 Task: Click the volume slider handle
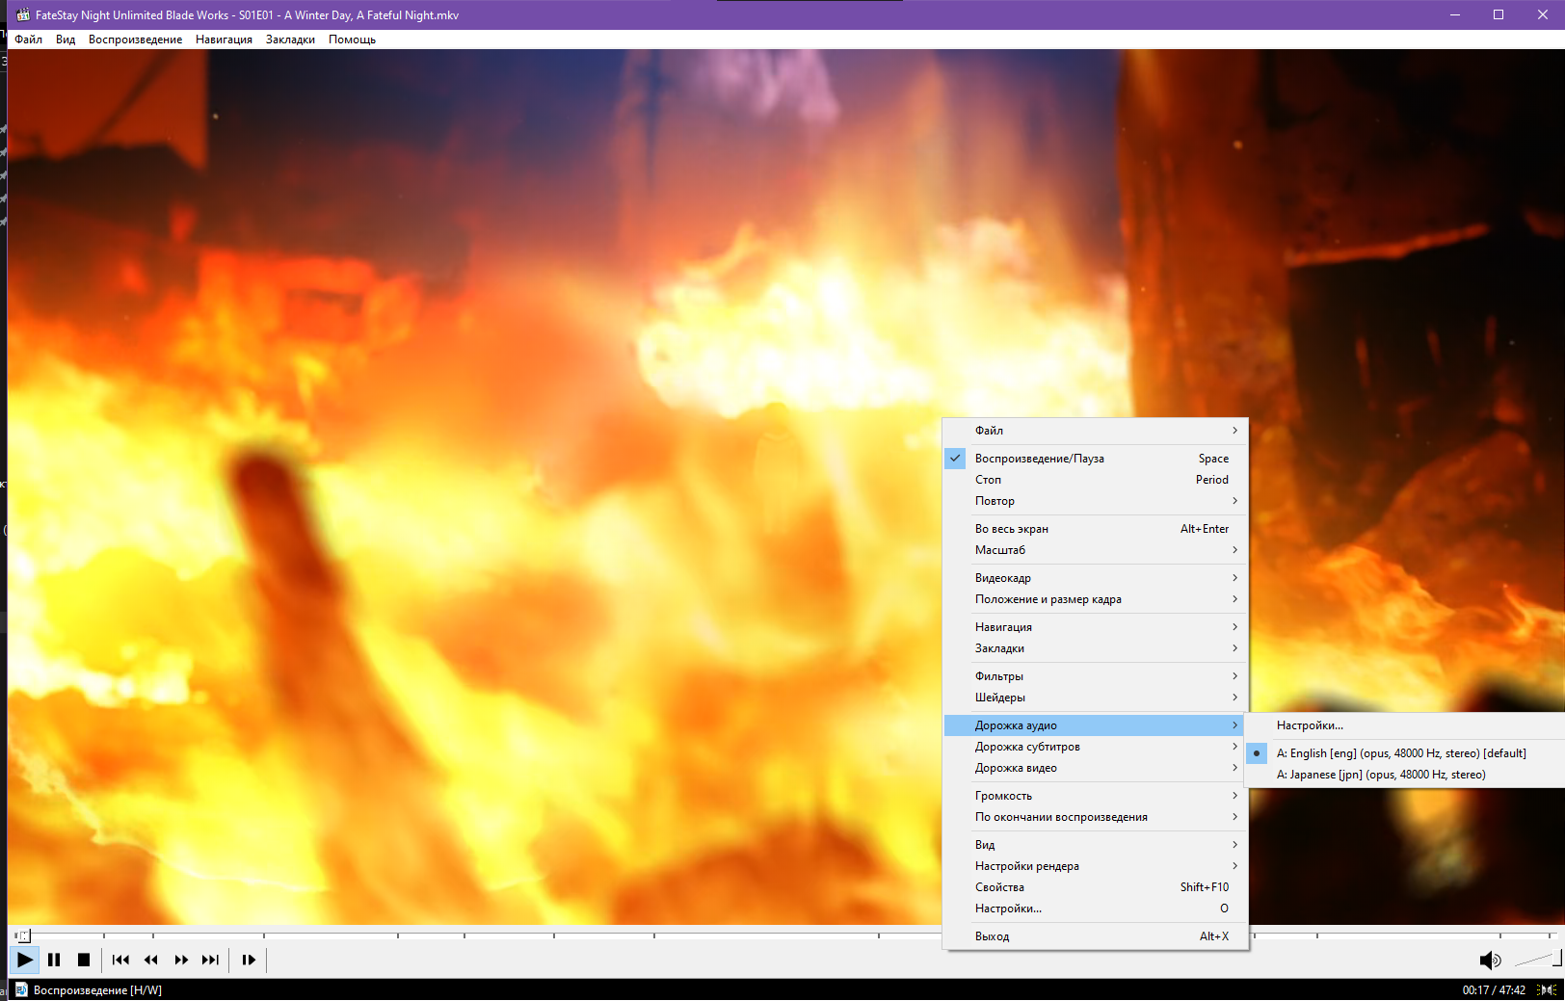click(x=1555, y=959)
